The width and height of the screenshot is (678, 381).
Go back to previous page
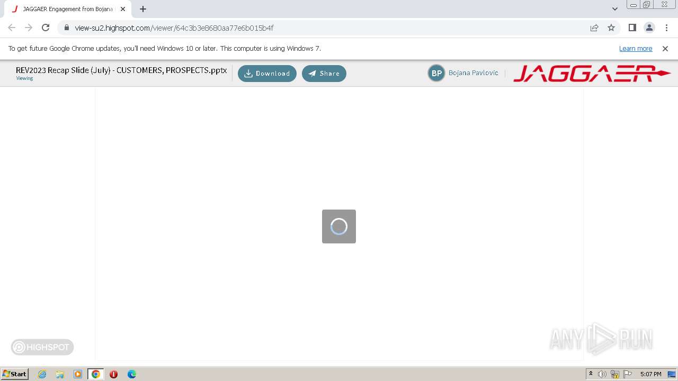pyautogui.click(x=12, y=28)
